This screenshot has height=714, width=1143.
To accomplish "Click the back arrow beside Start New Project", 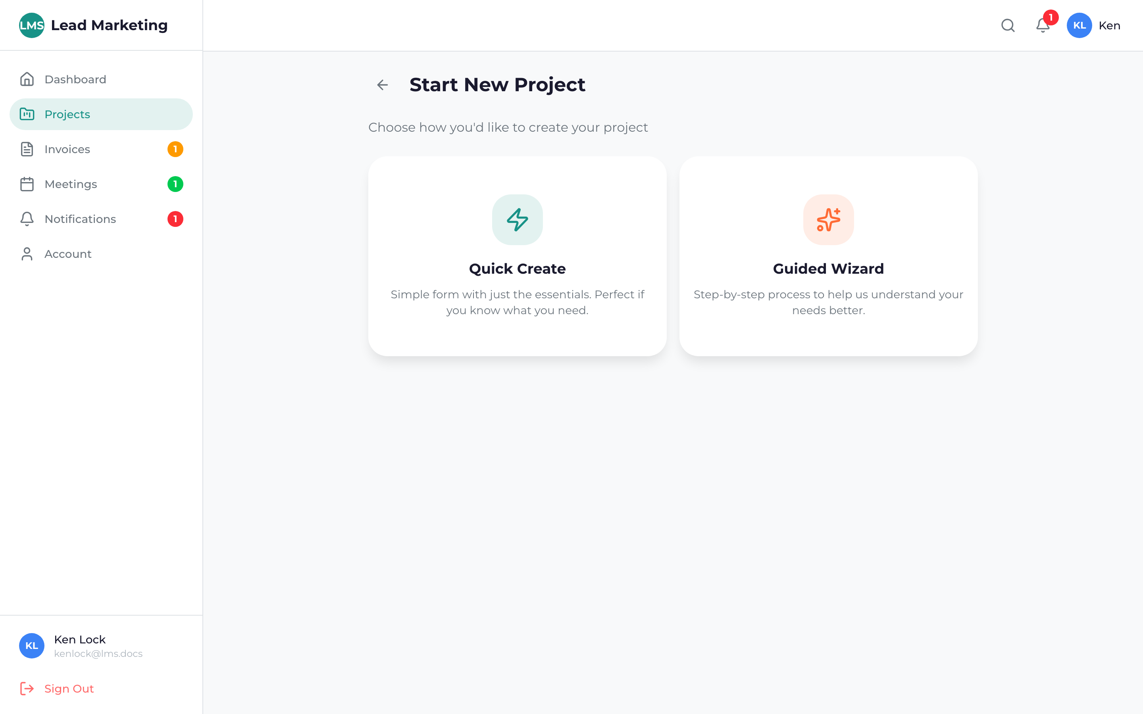I will coord(382,85).
